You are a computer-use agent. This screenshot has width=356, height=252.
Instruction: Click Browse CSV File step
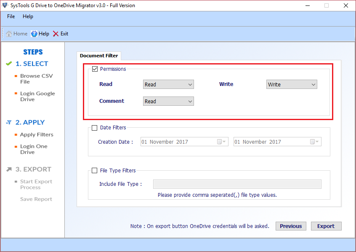[36, 79]
